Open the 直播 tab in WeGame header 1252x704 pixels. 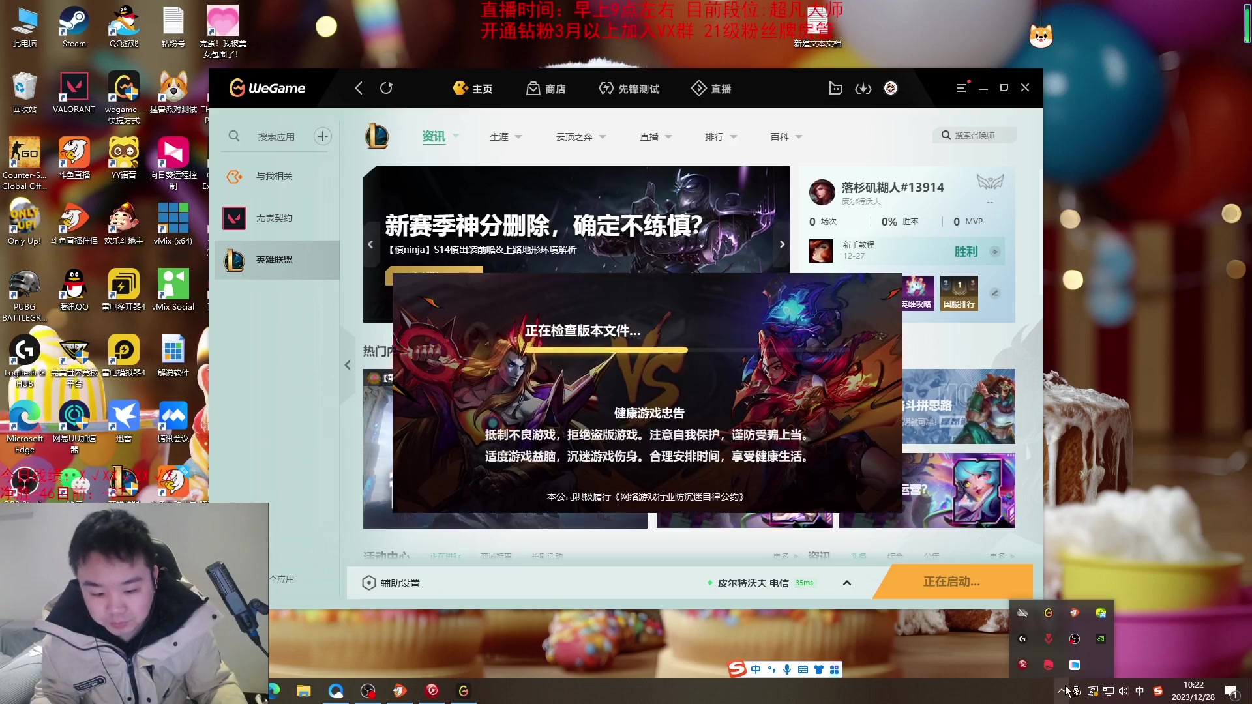[x=711, y=89]
